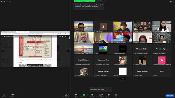
Task: Select indira's participant tile
Action: pos(123,71)
